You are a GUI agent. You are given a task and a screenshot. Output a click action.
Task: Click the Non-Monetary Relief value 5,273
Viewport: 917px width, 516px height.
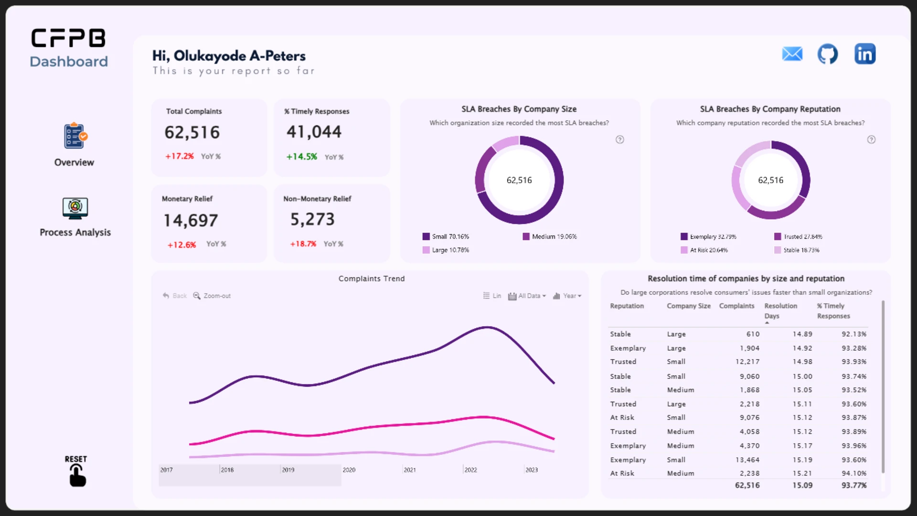point(312,219)
